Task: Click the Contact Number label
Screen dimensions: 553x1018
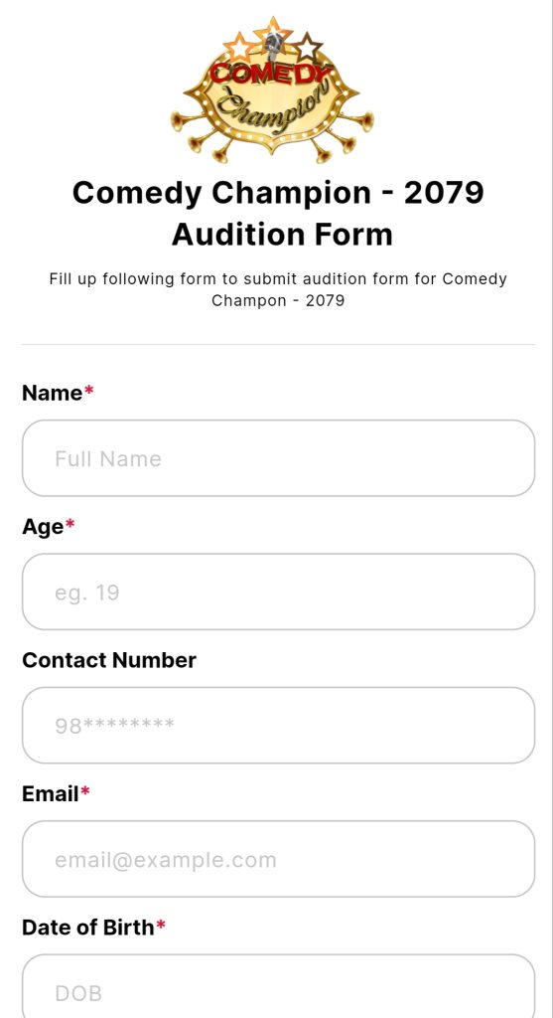Action: [109, 660]
